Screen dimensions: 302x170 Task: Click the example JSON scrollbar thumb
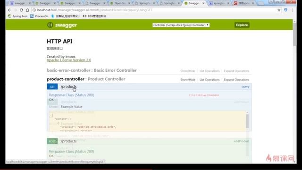[x=247, y=121]
